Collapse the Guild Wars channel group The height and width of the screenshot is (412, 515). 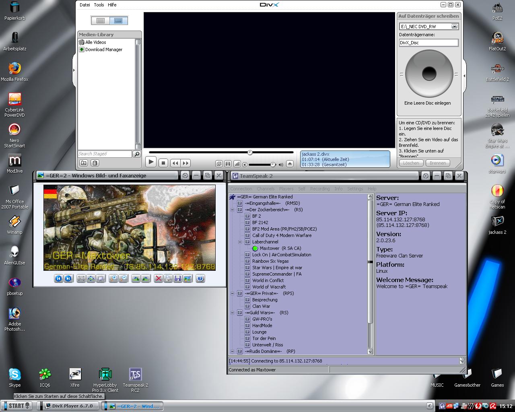233,313
